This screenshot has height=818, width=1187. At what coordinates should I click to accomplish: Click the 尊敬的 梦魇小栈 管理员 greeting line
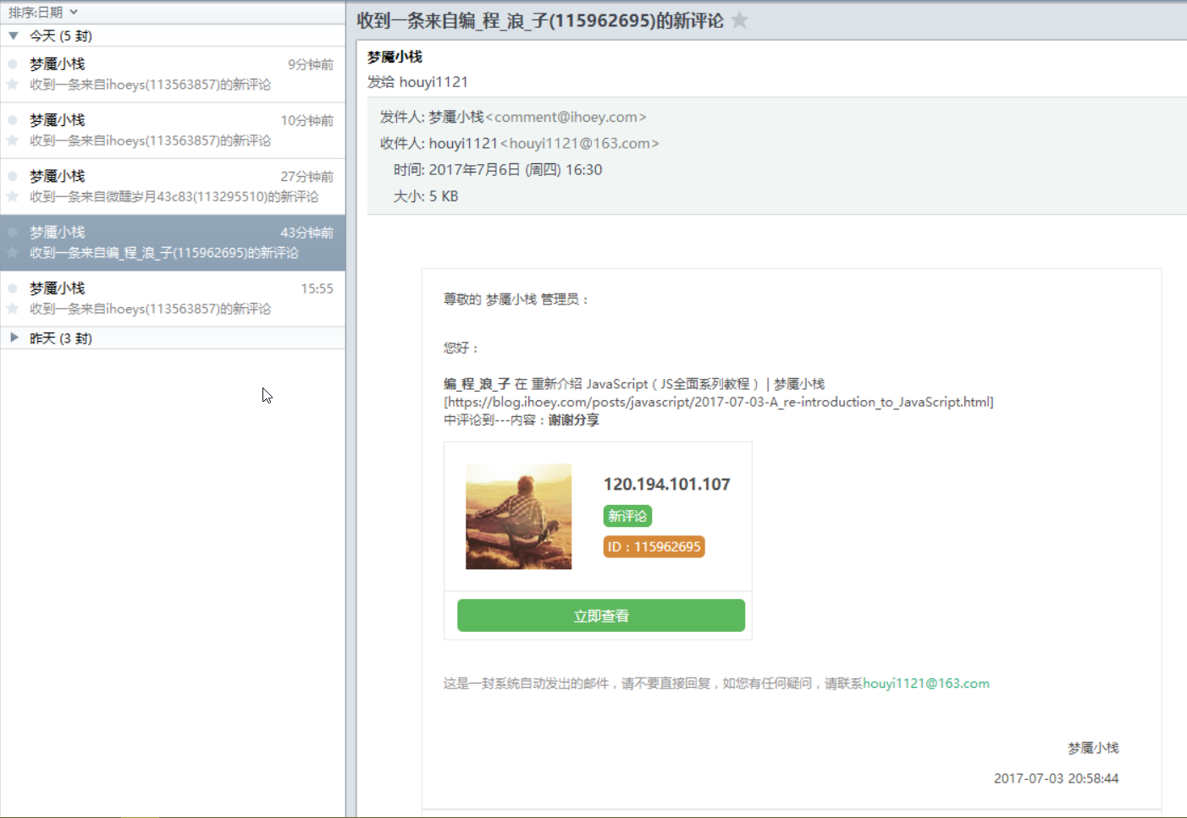(516, 299)
